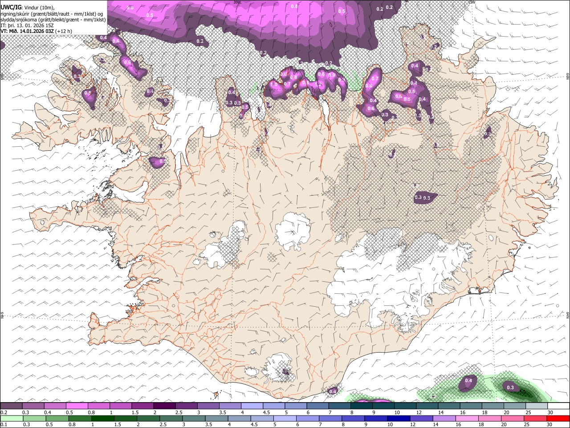Pick the bright pink snow swatch for 0.5–0.8
This screenshot has height=428, width=570.
(77, 406)
